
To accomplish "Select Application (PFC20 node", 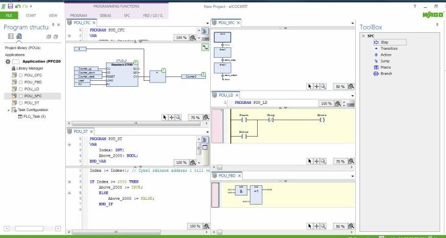I will (x=41, y=61).
